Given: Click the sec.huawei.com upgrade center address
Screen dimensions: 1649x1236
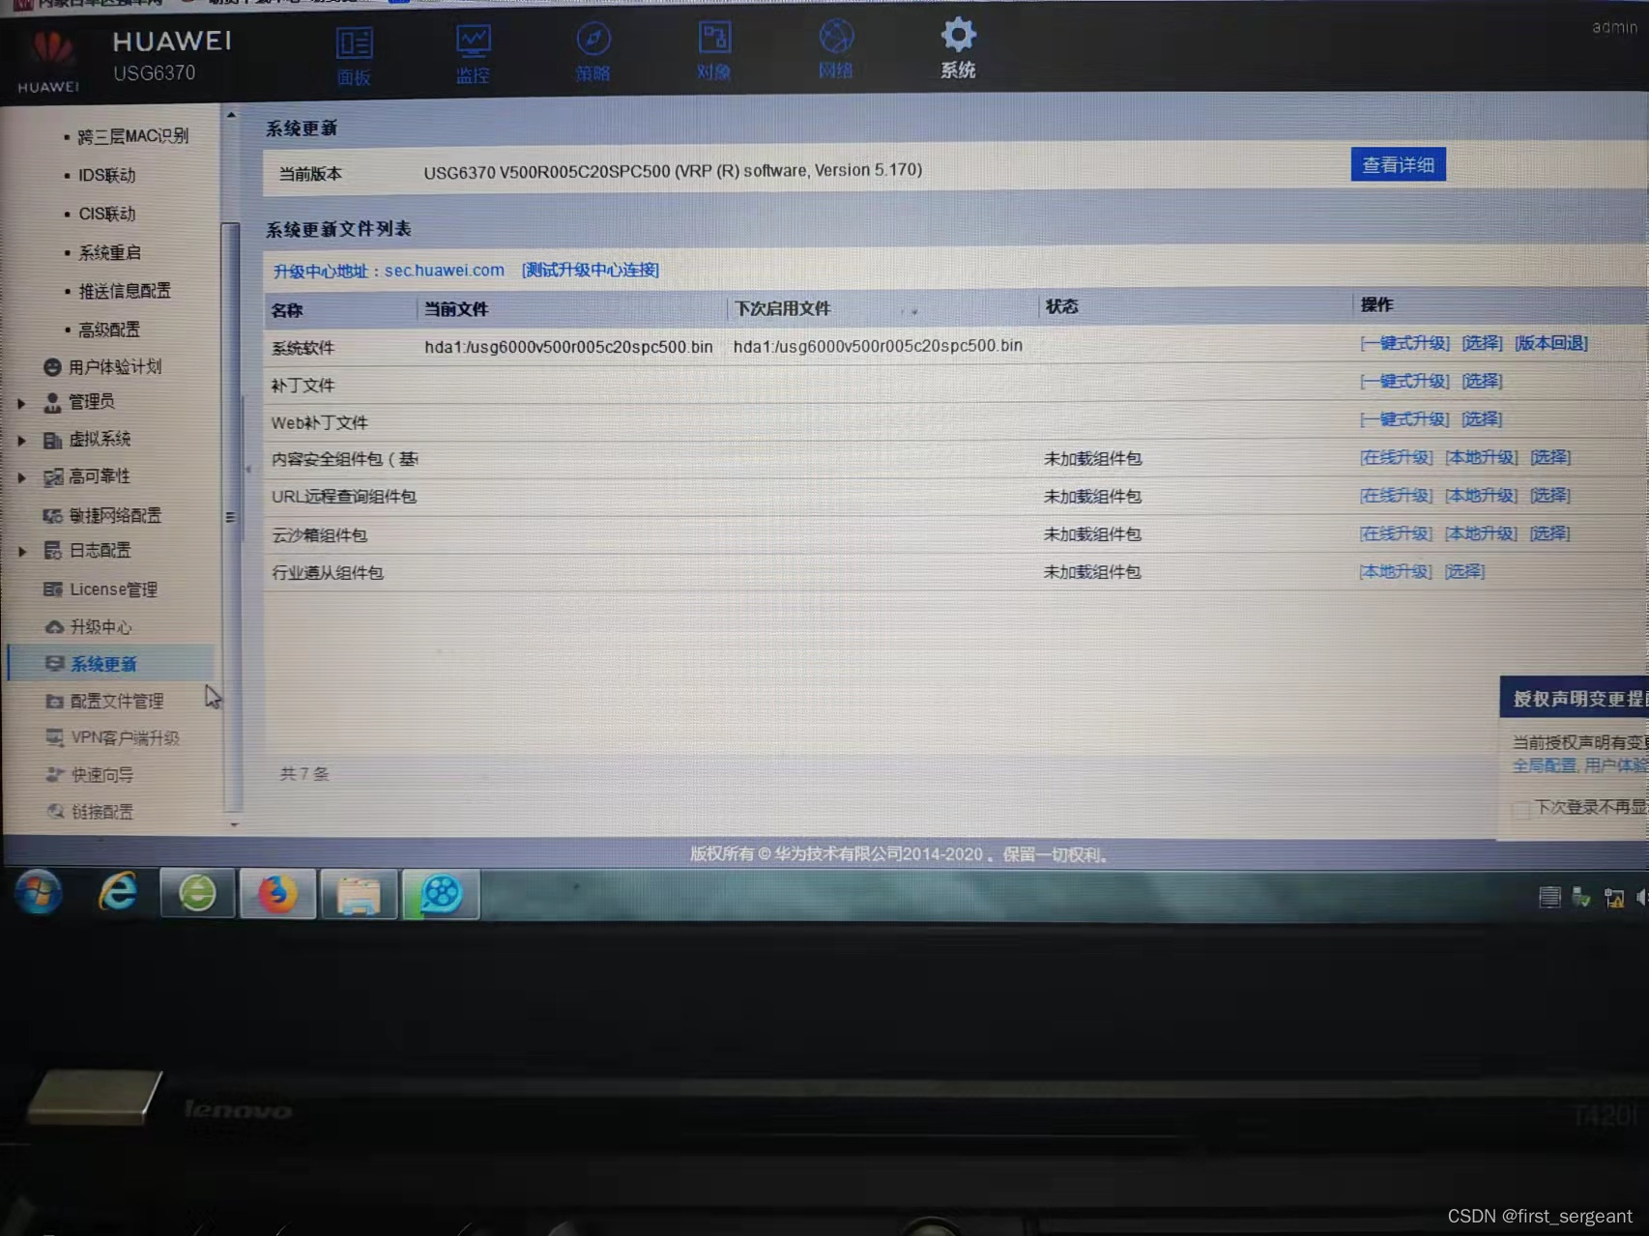Looking at the screenshot, I should [444, 271].
